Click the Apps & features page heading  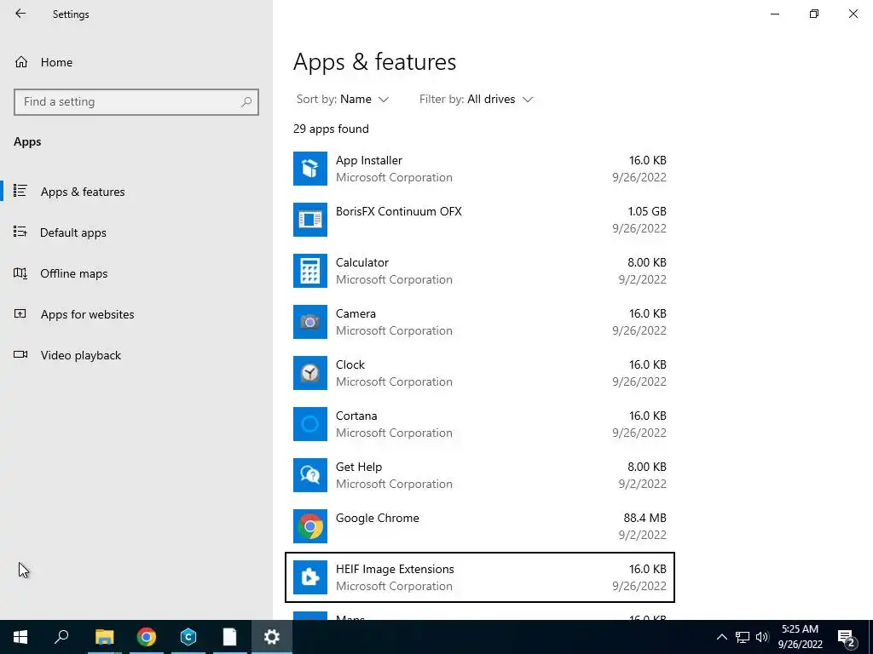point(375,61)
